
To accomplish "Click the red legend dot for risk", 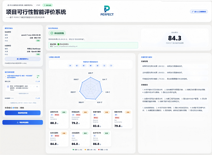I will [99, 150].
